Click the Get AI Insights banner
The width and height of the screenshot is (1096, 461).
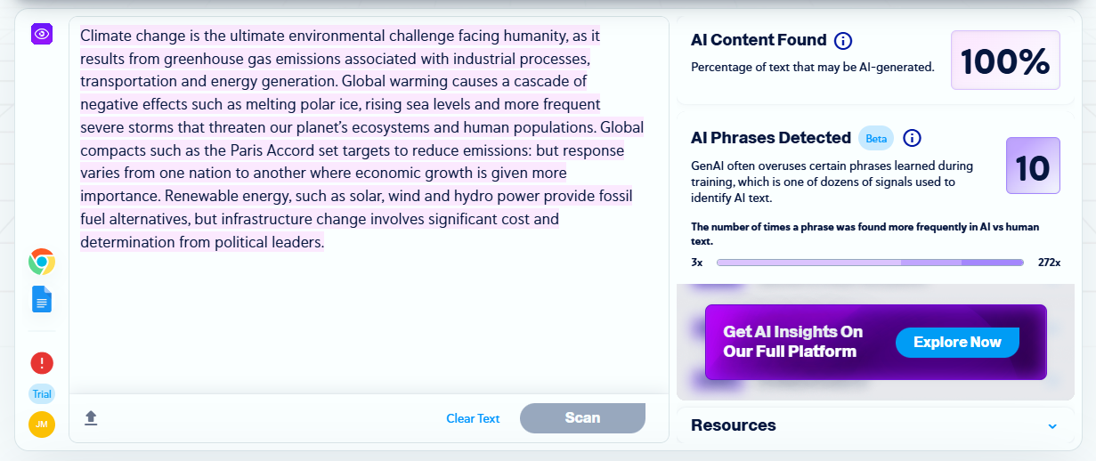(792, 342)
